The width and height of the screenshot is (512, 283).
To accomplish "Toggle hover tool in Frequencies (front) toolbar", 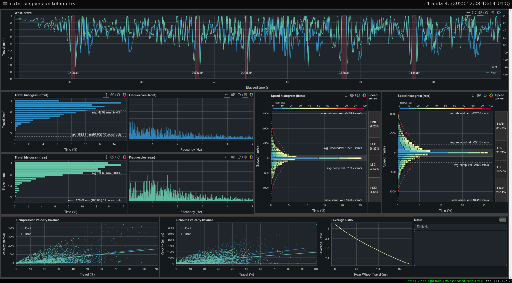I will tap(245, 95).
